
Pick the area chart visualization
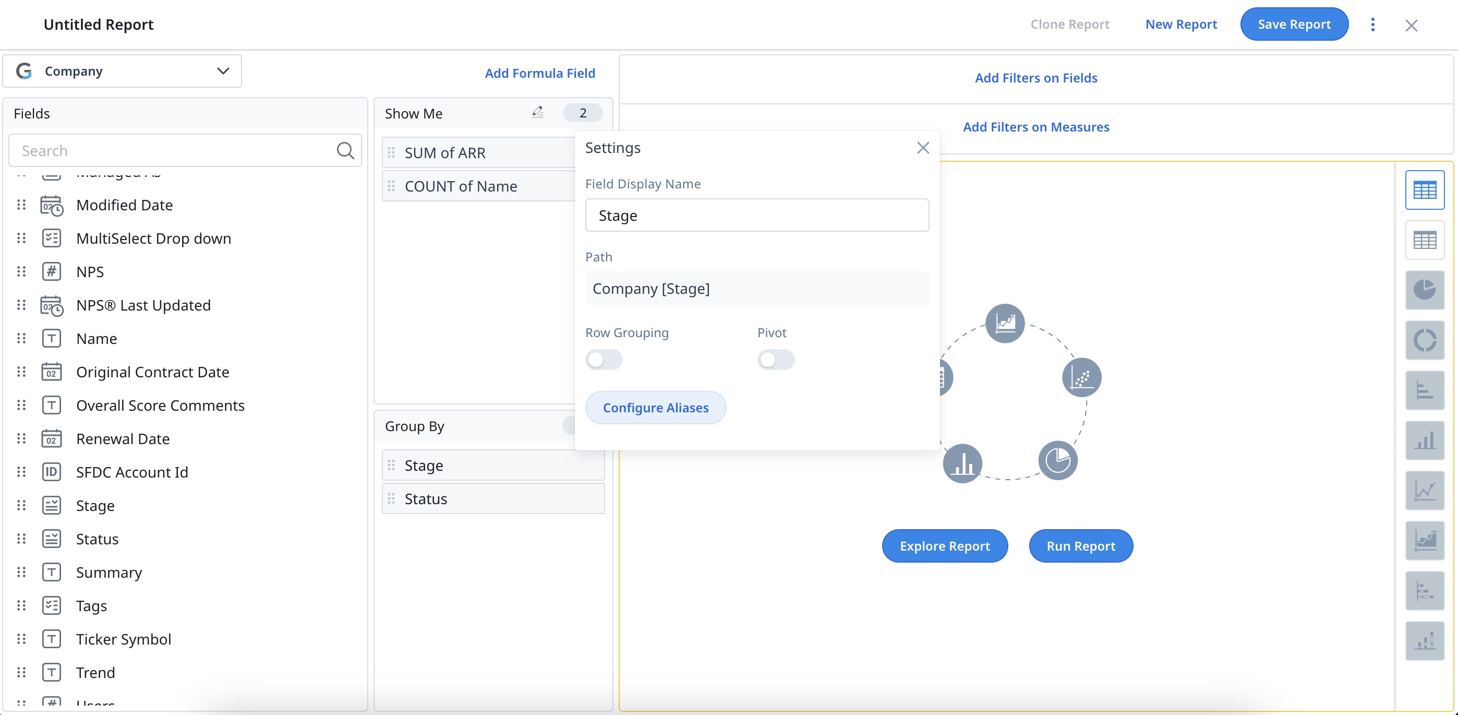pos(1424,540)
